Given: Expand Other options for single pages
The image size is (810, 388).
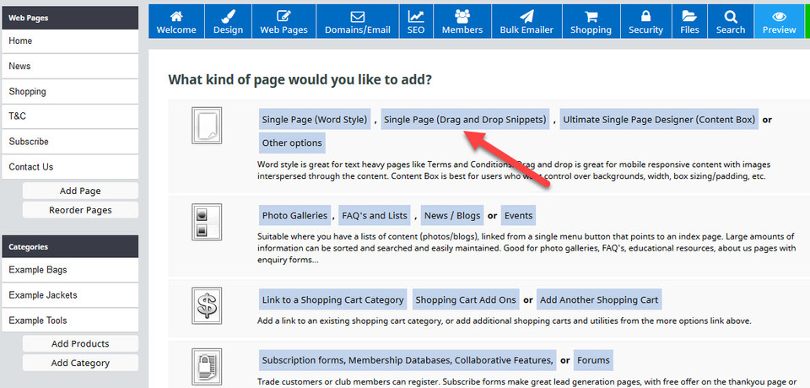Looking at the screenshot, I should point(292,143).
